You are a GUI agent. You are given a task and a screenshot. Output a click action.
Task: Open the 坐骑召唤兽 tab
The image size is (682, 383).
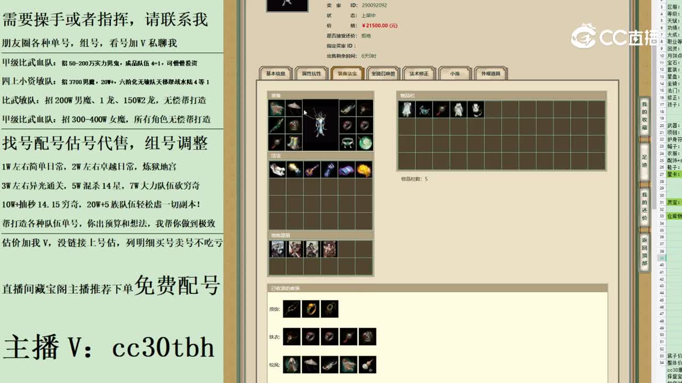pyautogui.click(x=383, y=73)
